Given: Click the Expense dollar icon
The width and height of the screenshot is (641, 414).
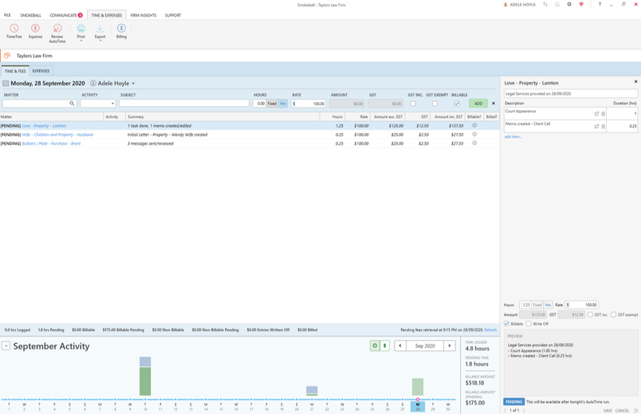Looking at the screenshot, I should 35,29.
